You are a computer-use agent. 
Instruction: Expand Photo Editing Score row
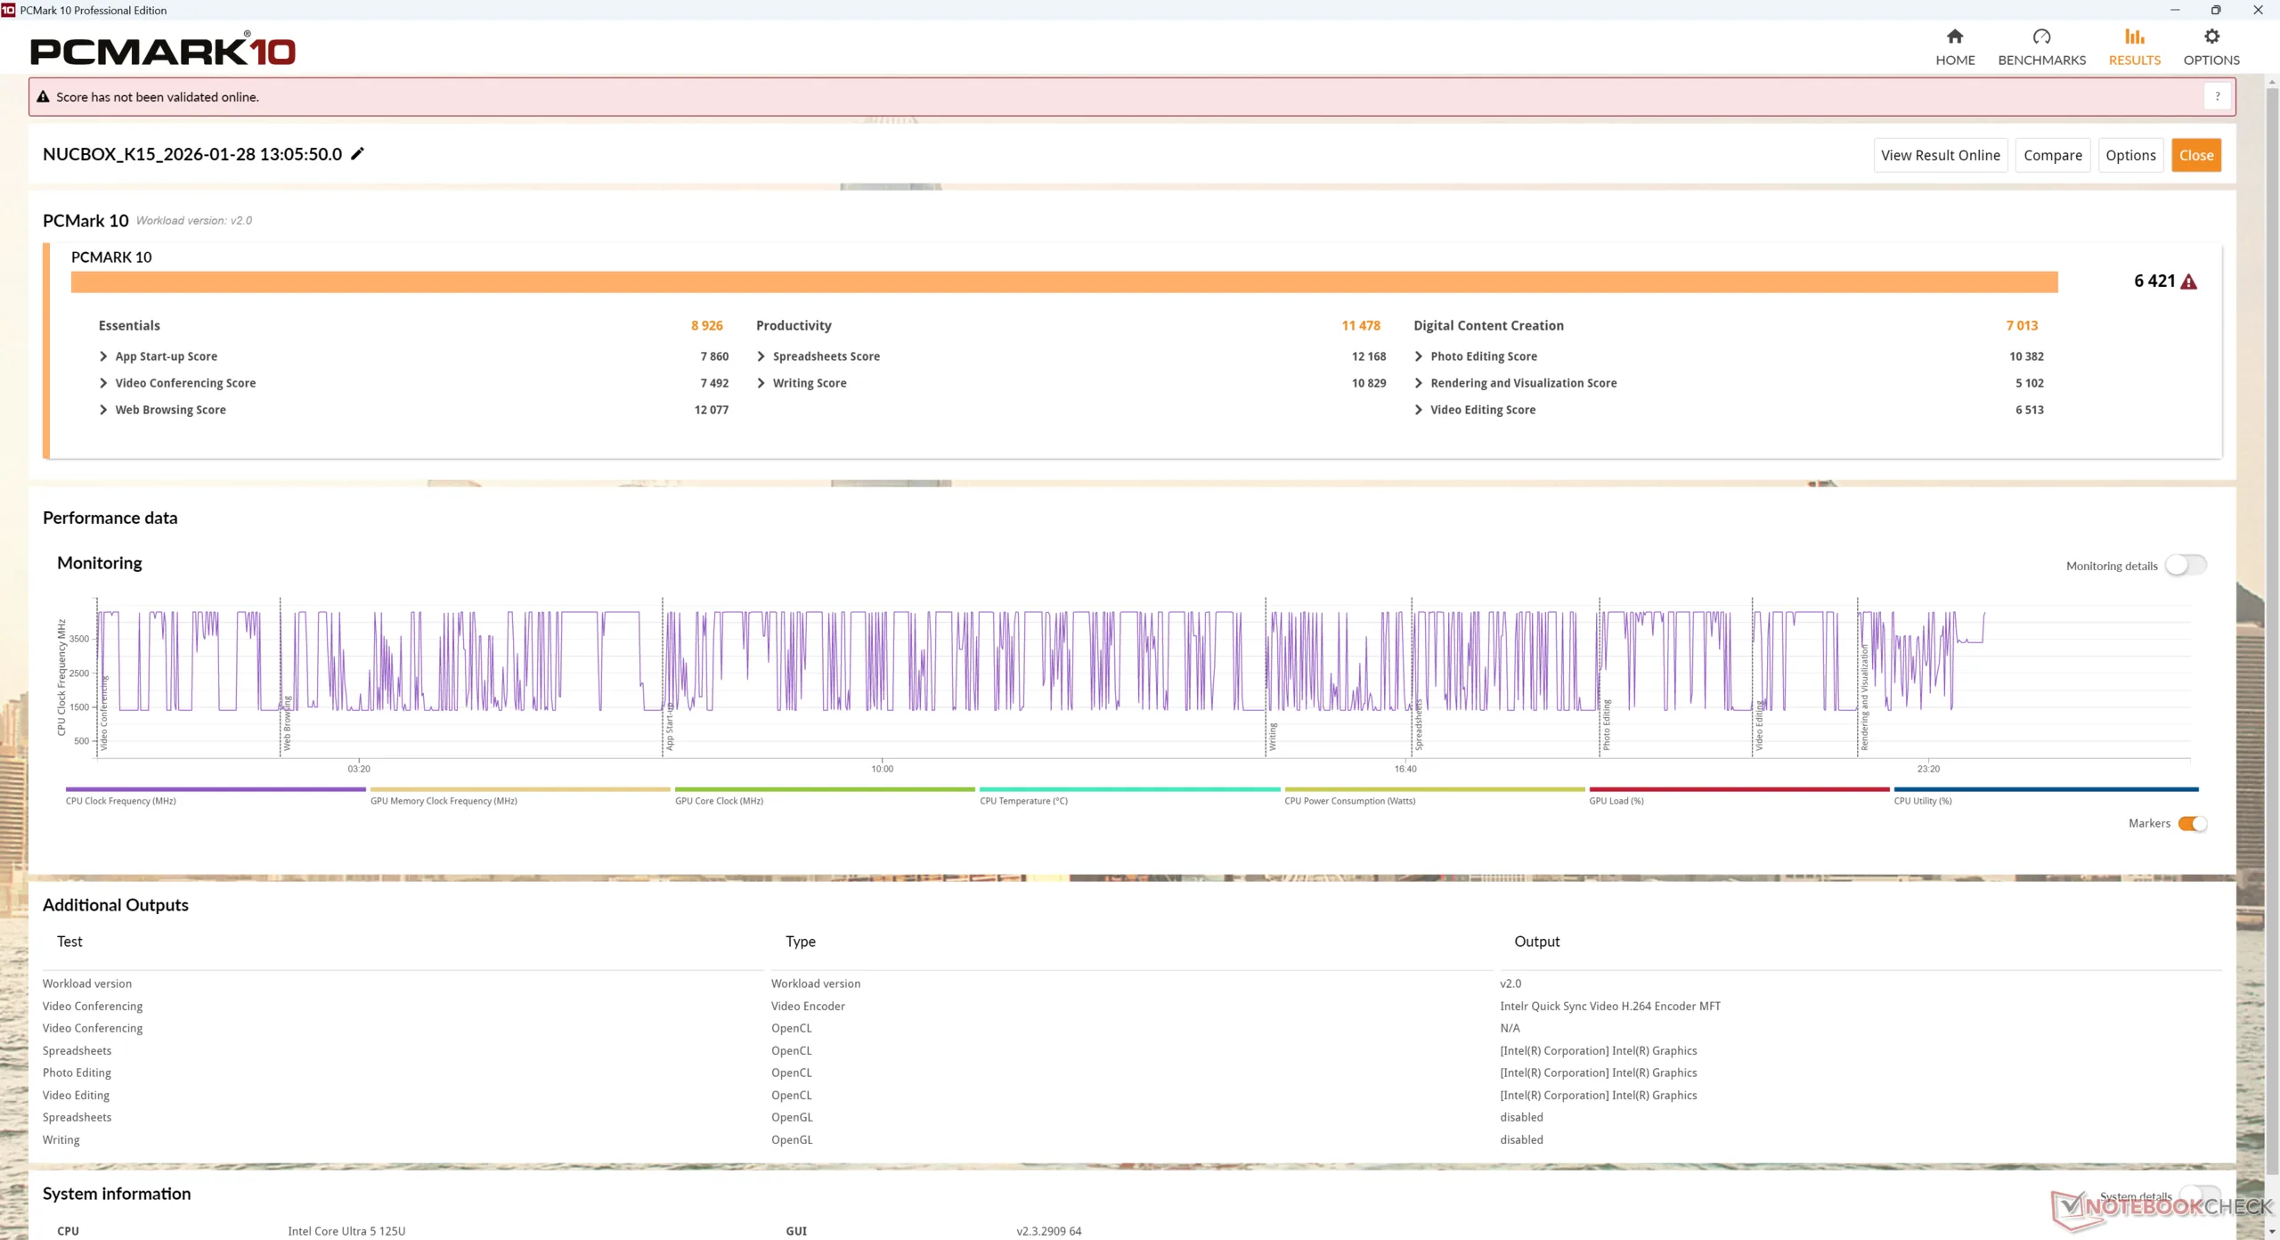pos(1418,356)
